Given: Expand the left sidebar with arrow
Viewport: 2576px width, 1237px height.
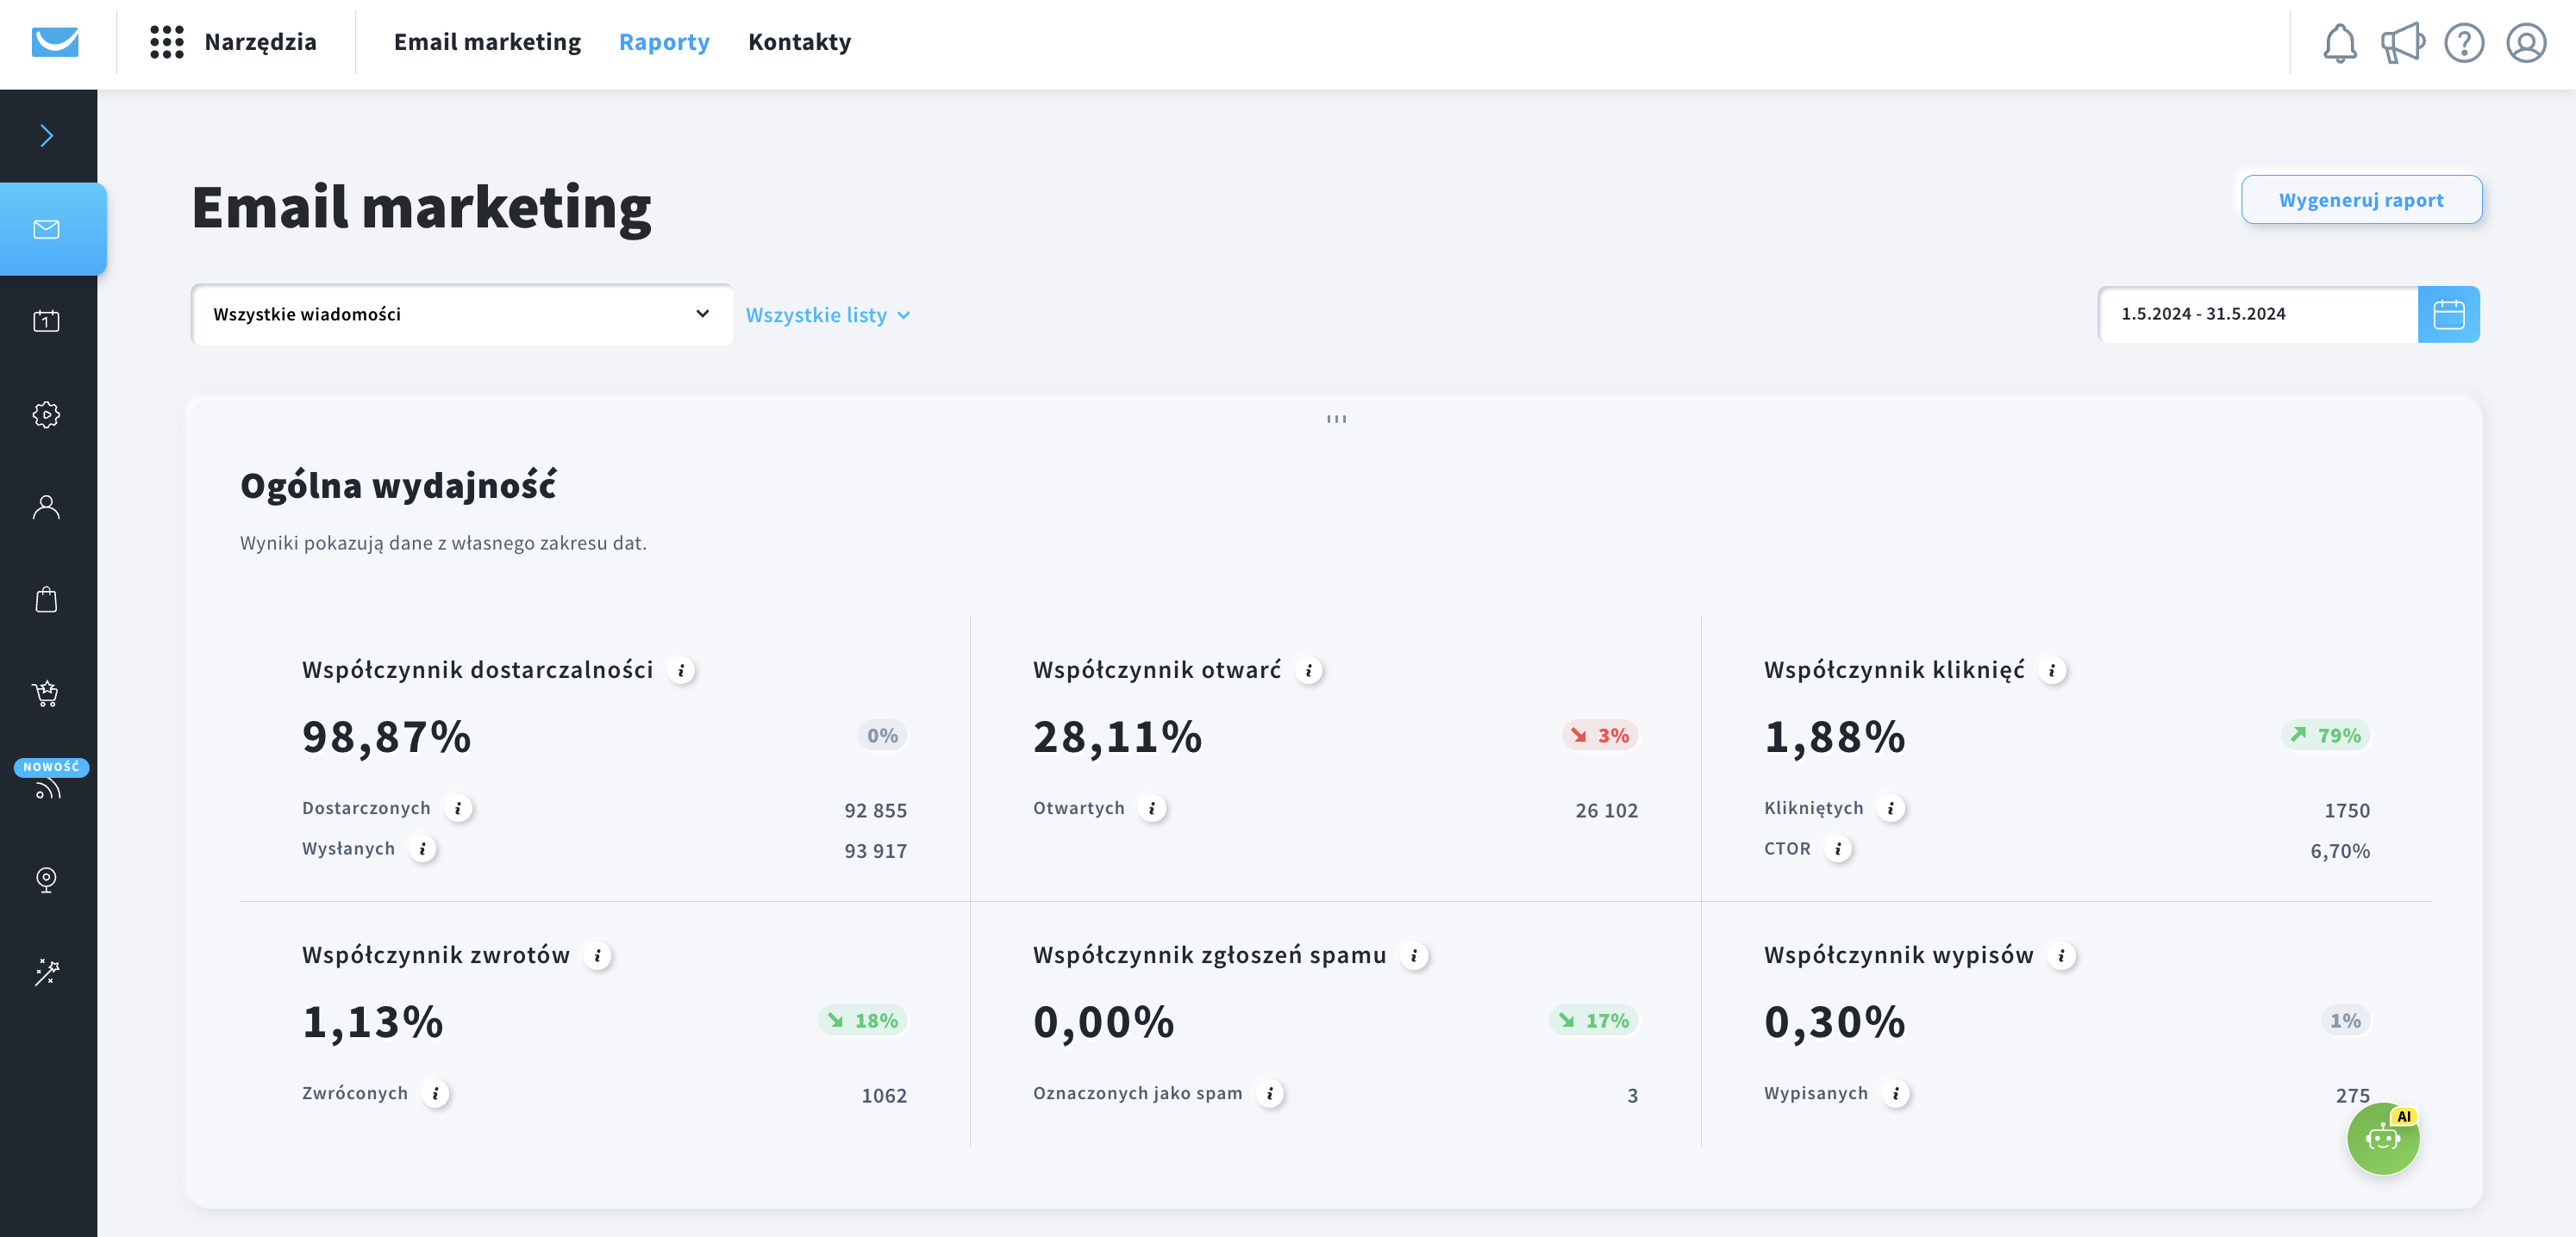Looking at the screenshot, I should click(47, 136).
